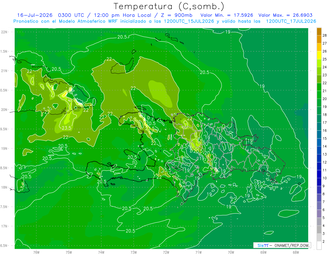Click legend value "17" on color scale
The image size is (332, 256).
click(x=325, y=123)
